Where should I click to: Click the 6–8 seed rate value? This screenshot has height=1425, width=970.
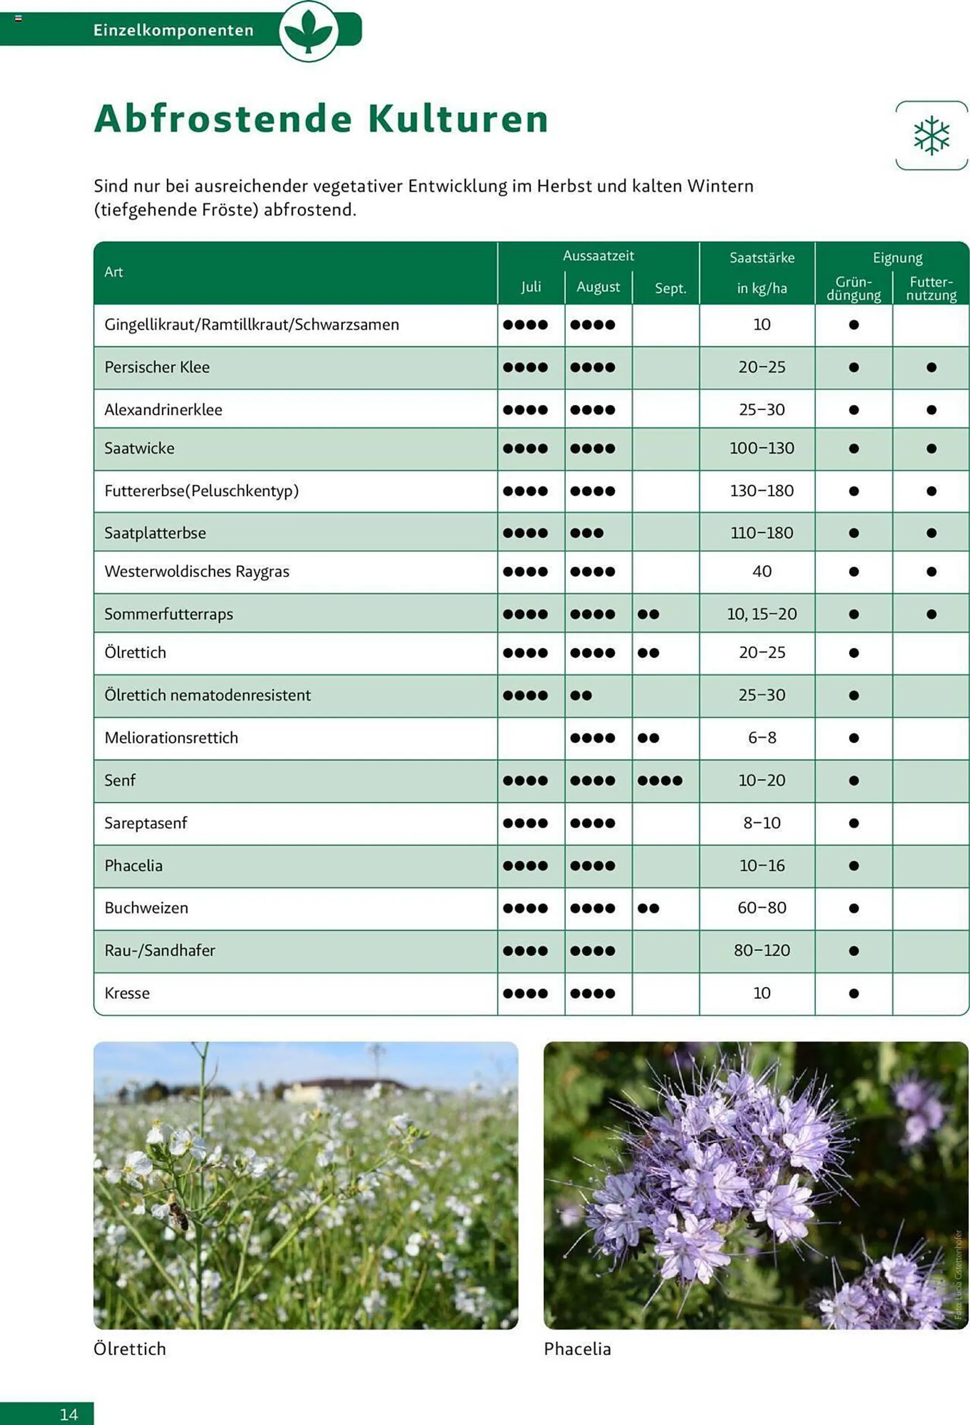click(x=762, y=738)
